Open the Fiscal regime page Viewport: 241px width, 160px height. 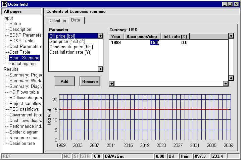tap(22, 64)
